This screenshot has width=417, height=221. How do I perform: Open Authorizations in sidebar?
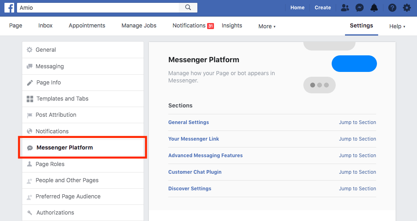[83, 213]
